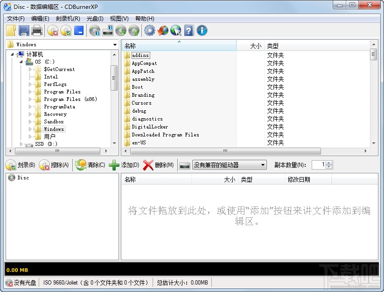Open about info with the blue i icon
The height and width of the screenshot is (292, 384).
pyautogui.click(x=202, y=31)
